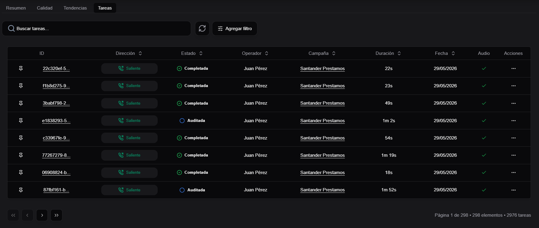Open Santander Prestamos campaign link in first row
The width and height of the screenshot is (539, 228).
[323, 69]
